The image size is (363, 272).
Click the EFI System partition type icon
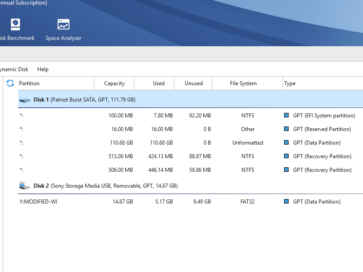pyautogui.click(x=286, y=116)
